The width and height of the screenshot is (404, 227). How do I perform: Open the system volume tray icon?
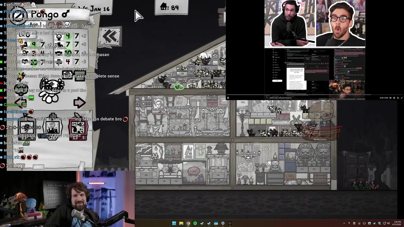click(x=388, y=223)
